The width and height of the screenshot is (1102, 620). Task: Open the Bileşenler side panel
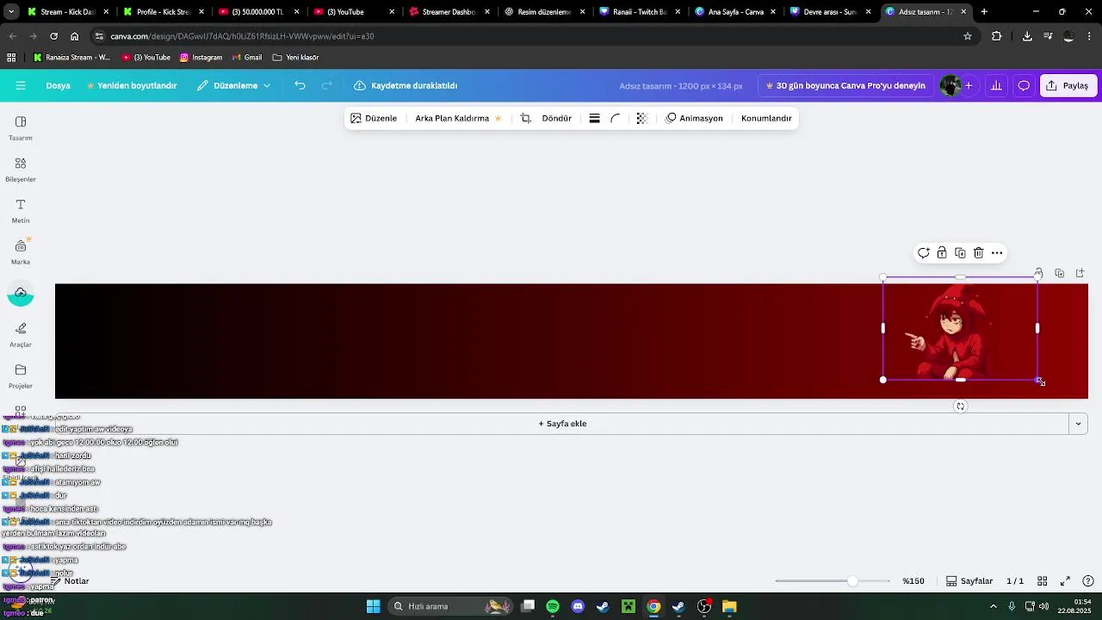[x=21, y=169]
